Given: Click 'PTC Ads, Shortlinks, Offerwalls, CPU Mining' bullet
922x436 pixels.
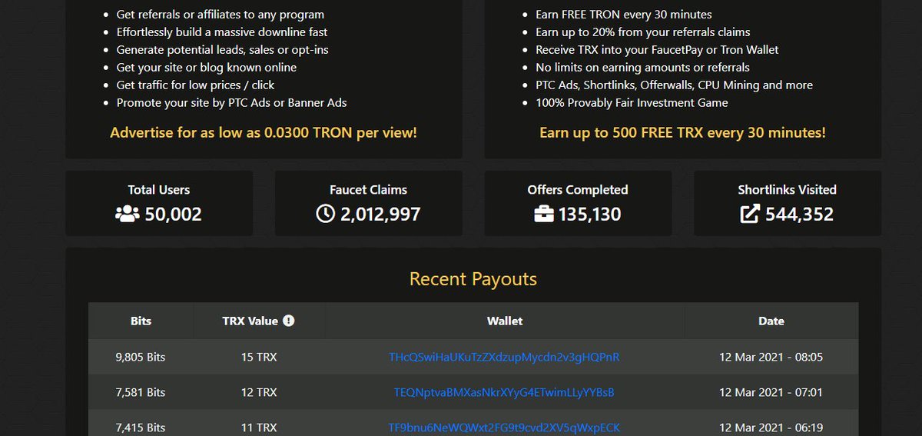Looking at the screenshot, I should coord(674,85).
